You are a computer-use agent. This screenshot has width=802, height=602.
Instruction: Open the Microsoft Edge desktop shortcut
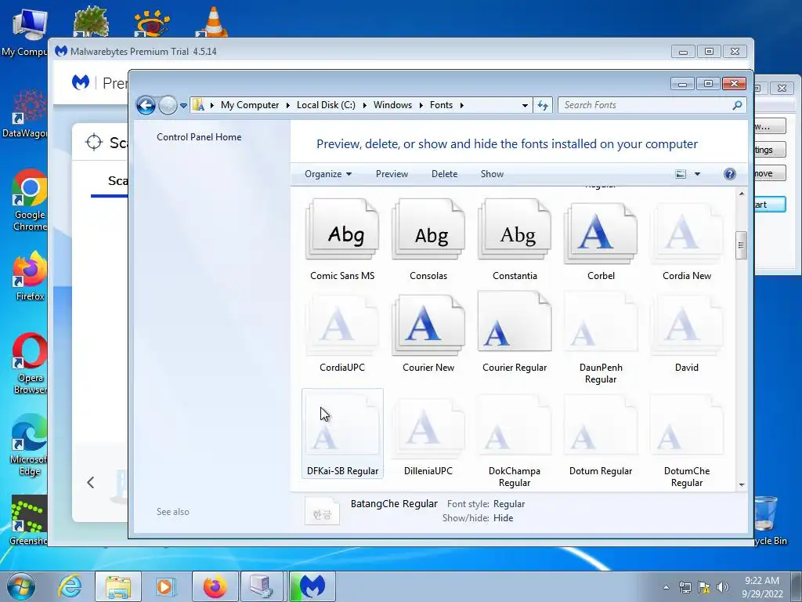click(x=30, y=444)
